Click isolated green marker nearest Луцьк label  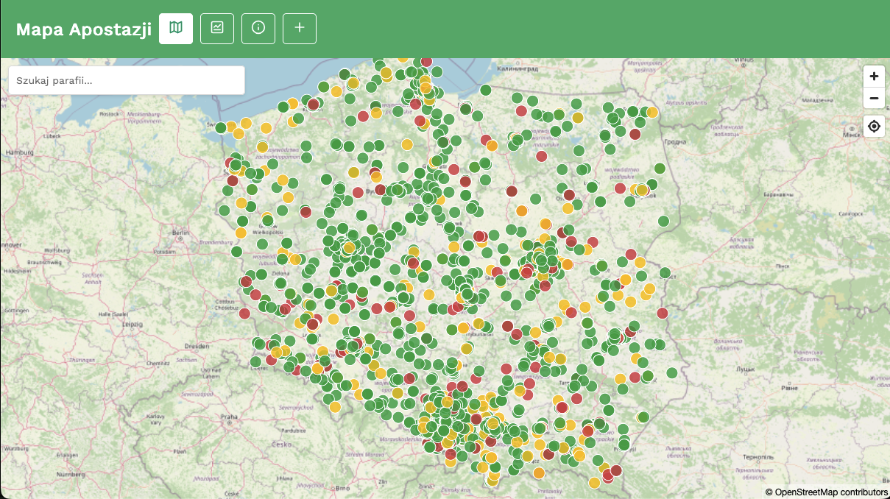(671, 373)
